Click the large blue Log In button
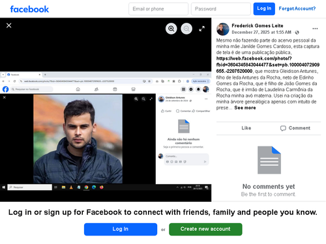326x244 pixels. [121, 229]
